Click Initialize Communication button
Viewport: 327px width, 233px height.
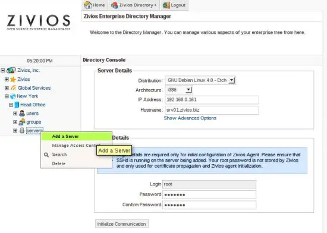point(122,224)
